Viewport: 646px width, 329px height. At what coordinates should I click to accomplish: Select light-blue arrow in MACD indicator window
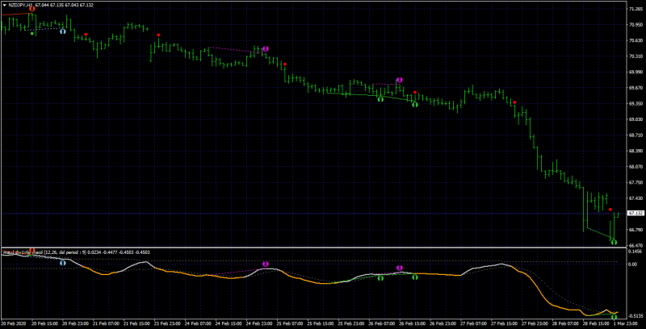point(63,263)
